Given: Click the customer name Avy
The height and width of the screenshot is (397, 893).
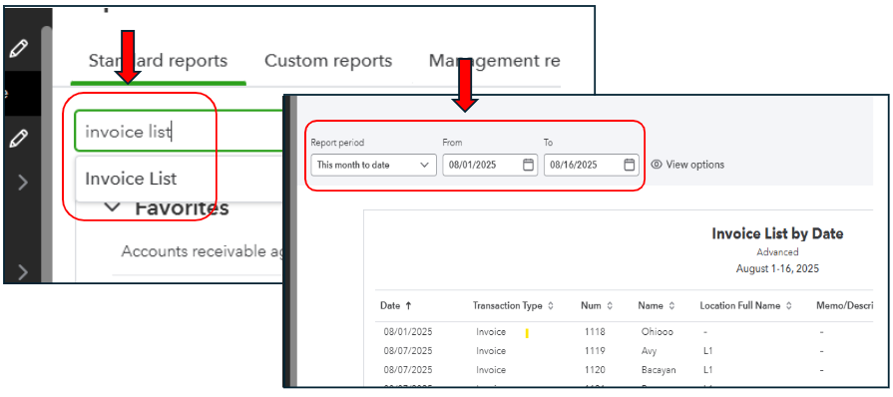Looking at the screenshot, I should coord(649,351).
